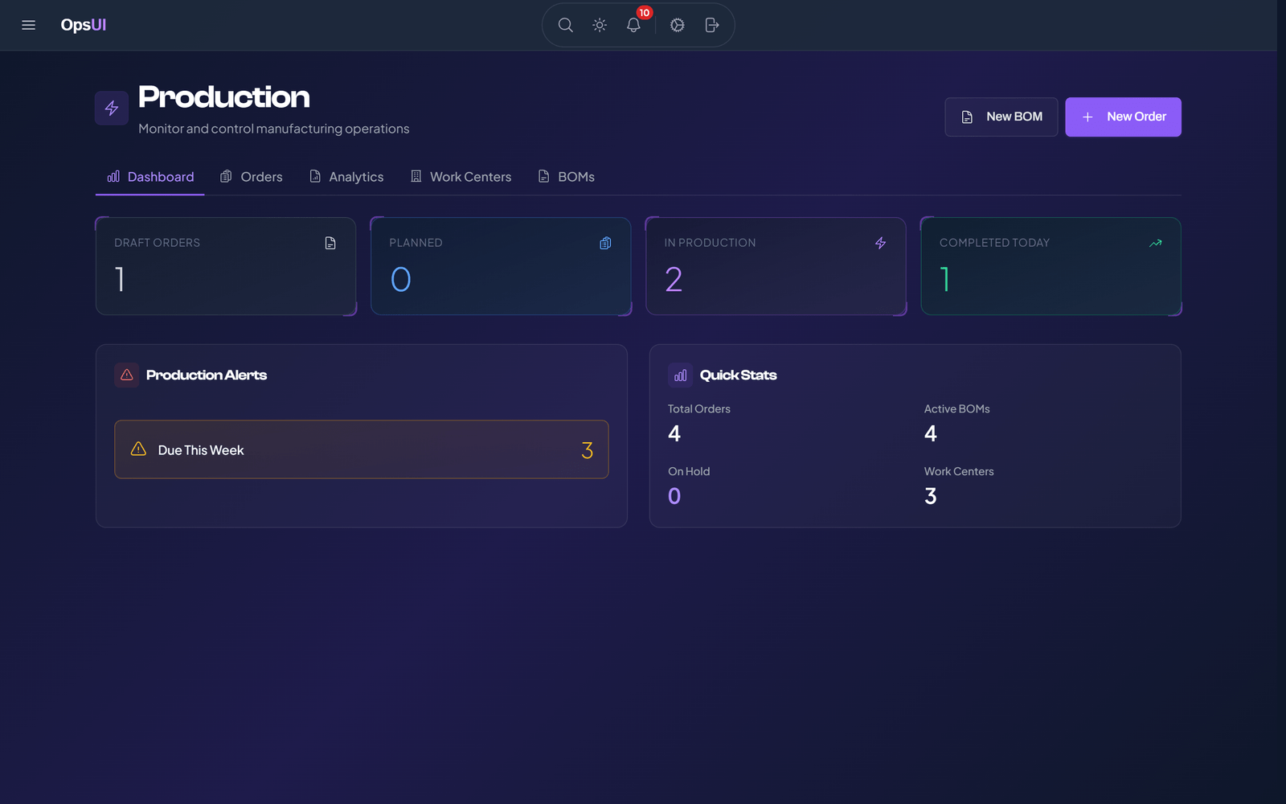Click the OpsUI logo
The height and width of the screenshot is (804, 1286).
(84, 25)
